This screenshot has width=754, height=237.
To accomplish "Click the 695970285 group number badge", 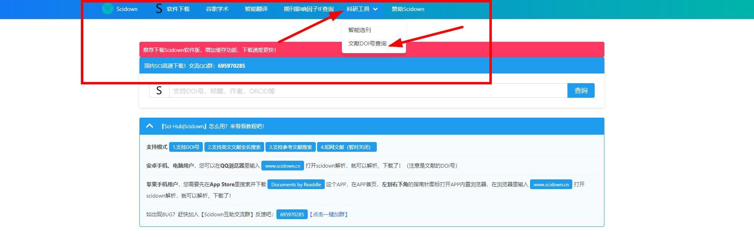I will [292, 214].
